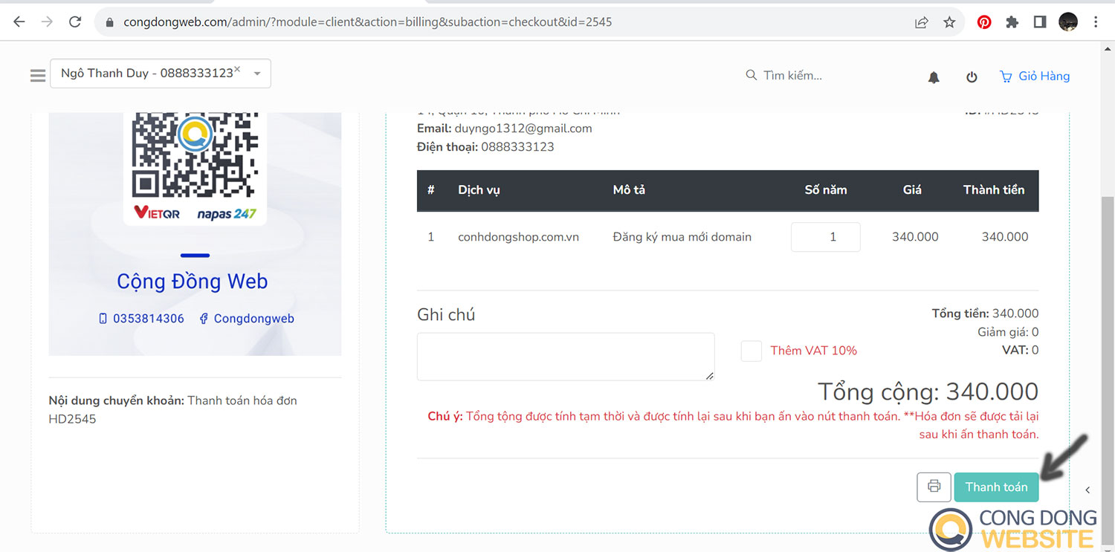Open Giỏ Hàng cart link

(1035, 76)
